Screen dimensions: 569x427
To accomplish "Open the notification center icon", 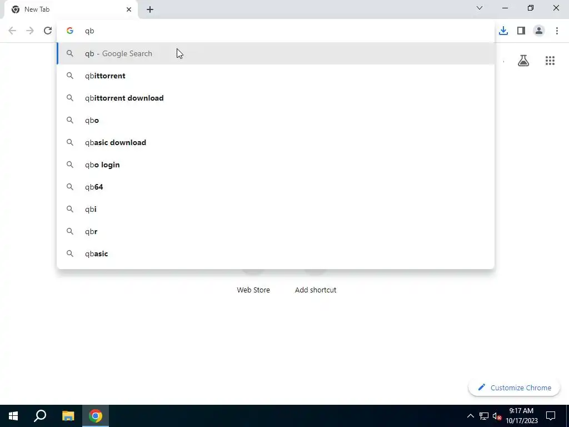I will click(551, 416).
